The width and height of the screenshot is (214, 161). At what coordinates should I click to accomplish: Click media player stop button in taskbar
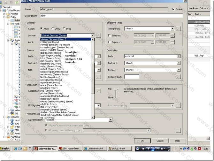[x=143, y=149]
